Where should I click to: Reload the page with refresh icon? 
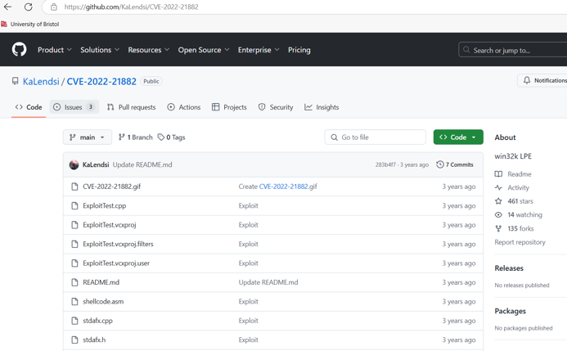point(28,7)
